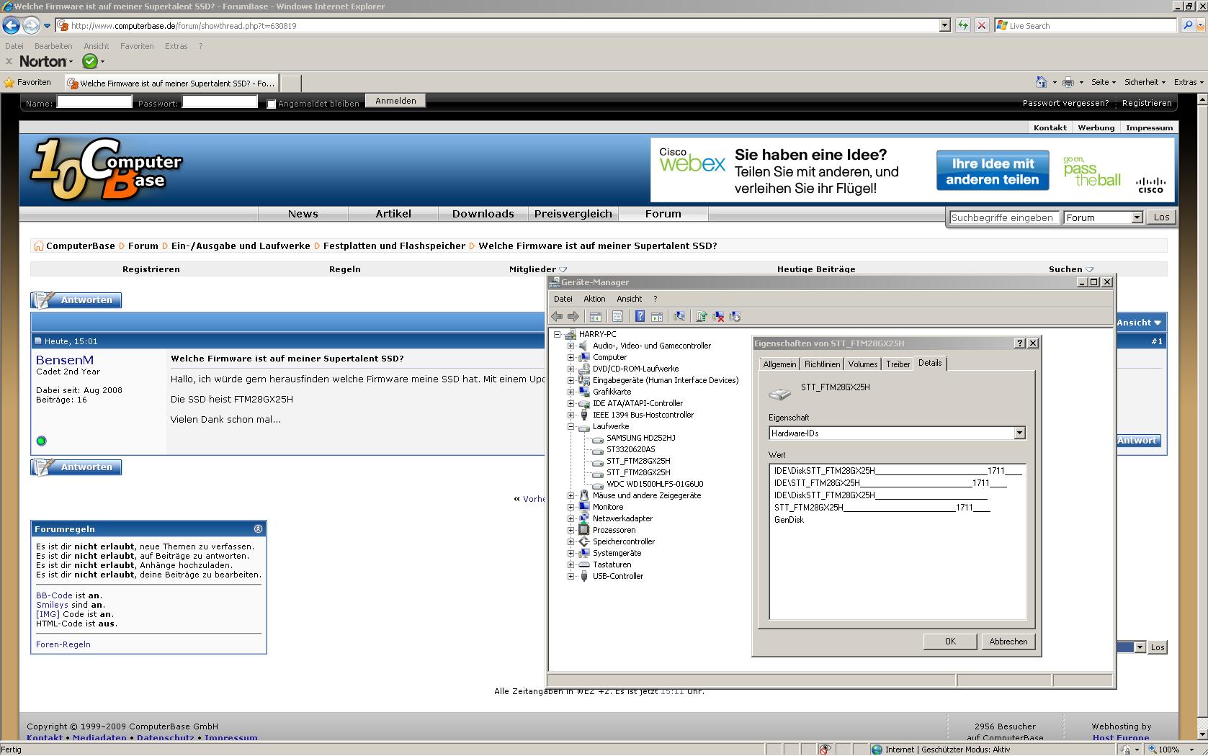1208x756 pixels.
Task: Click Forward arrow in Geräte-Manager toolbar
Action: (573, 316)
